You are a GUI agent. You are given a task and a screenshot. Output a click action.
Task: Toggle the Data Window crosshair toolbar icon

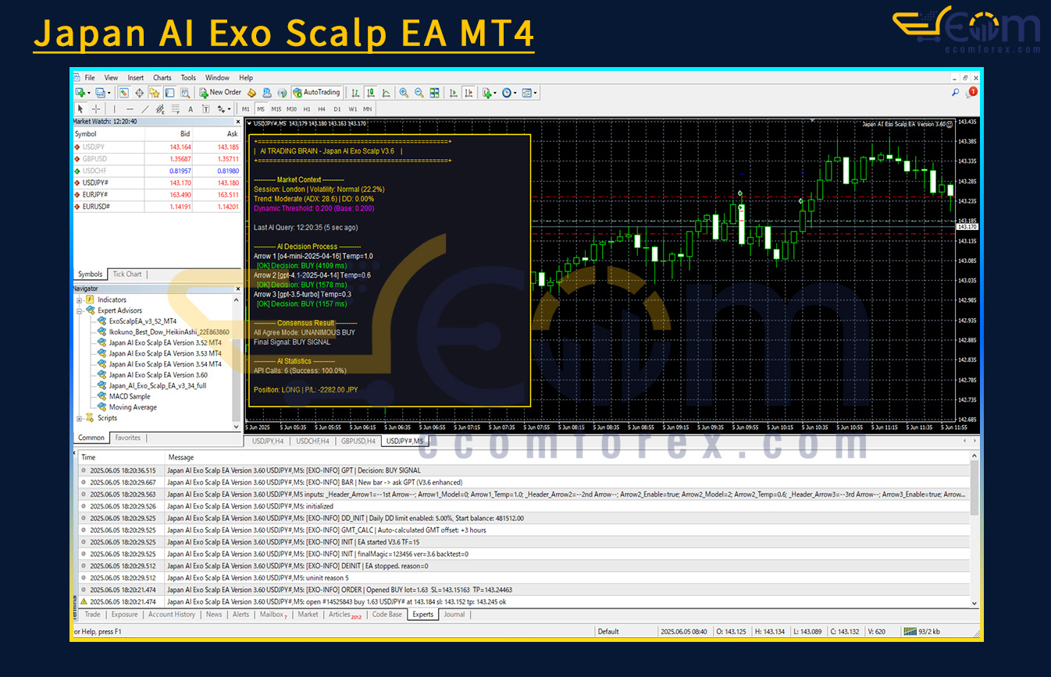point(139,92)
